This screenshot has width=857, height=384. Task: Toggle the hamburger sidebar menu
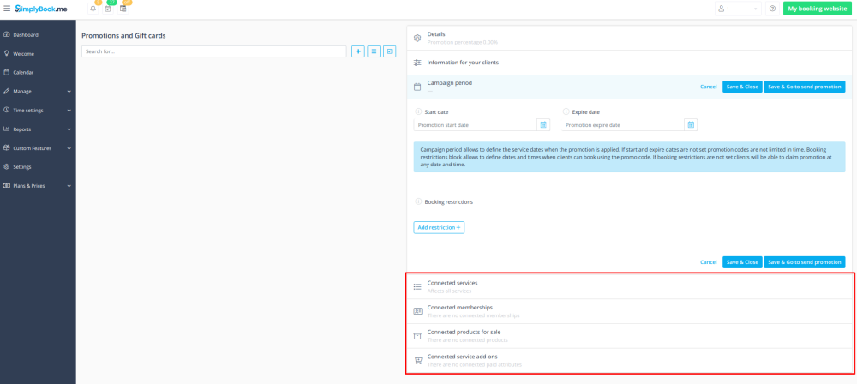coord(7,8)
